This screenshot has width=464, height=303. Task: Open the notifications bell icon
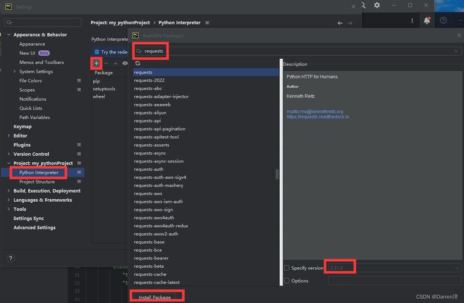[426, 21]
